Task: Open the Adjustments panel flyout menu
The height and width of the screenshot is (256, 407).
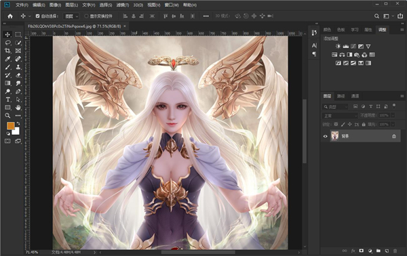Action: [402, 30]
